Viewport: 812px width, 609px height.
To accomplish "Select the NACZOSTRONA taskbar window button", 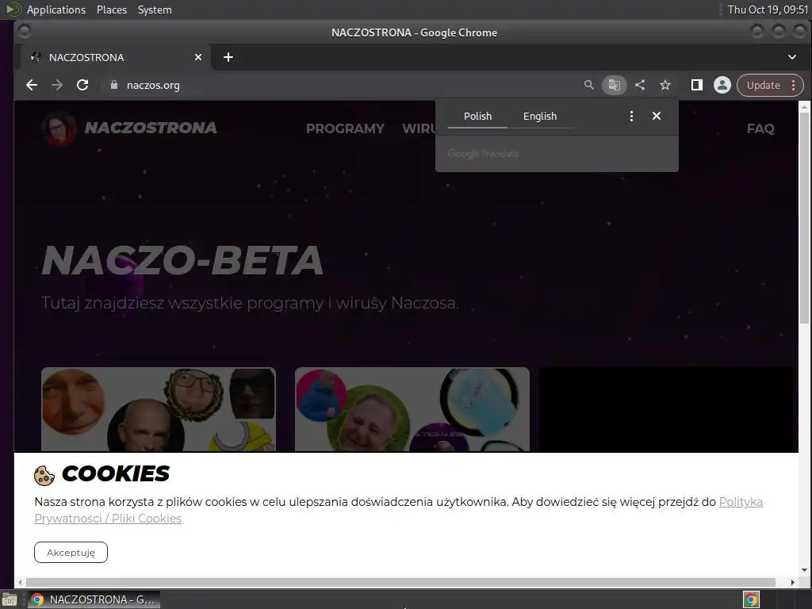I will click(94, 599).
